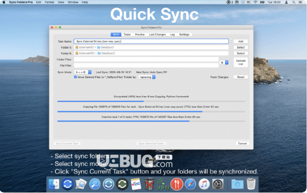Click the circular status icon showing 2

click(x=230, y=2)
